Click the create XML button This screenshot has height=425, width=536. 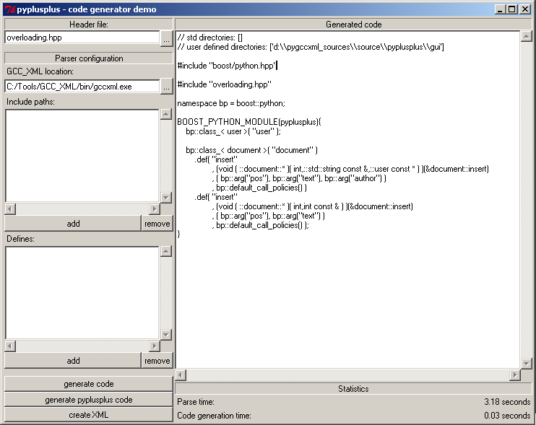point(89,415)
